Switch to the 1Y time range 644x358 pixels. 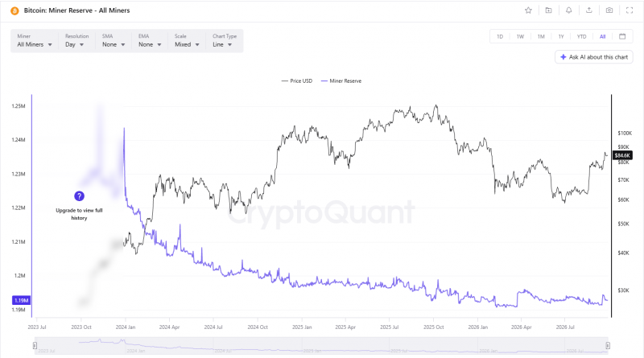[561, 36]
